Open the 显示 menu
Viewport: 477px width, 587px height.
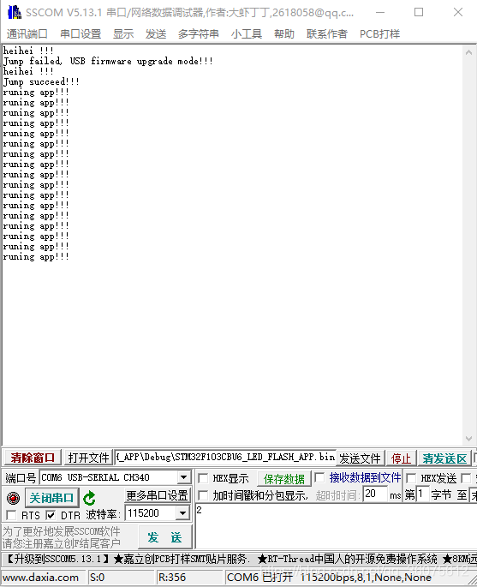pos(123,34)
